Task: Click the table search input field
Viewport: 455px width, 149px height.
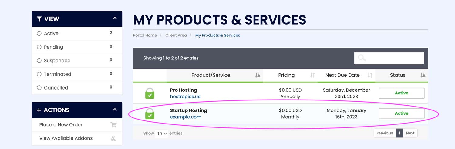Action: (x=389, y=58)
